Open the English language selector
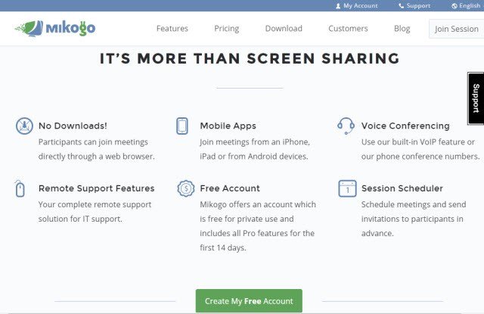Screen dimensions: 484x314 [x=467, y=6]
